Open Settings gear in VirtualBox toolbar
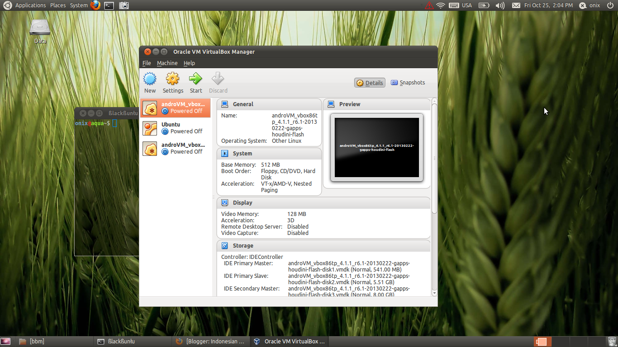The width and height of the screenshot is (618, 347). [173, 79]
